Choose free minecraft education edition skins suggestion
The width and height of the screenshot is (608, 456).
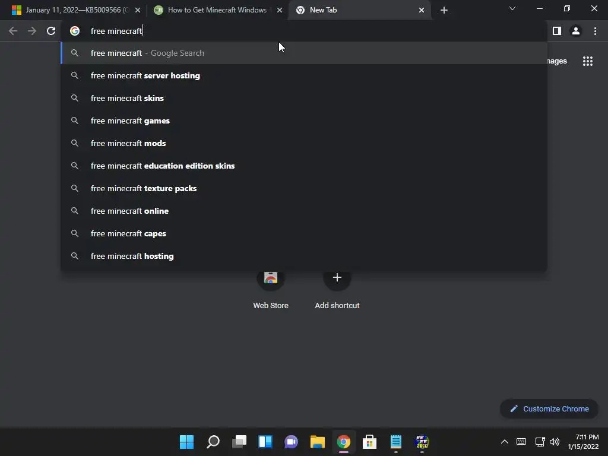coord(303,166)
